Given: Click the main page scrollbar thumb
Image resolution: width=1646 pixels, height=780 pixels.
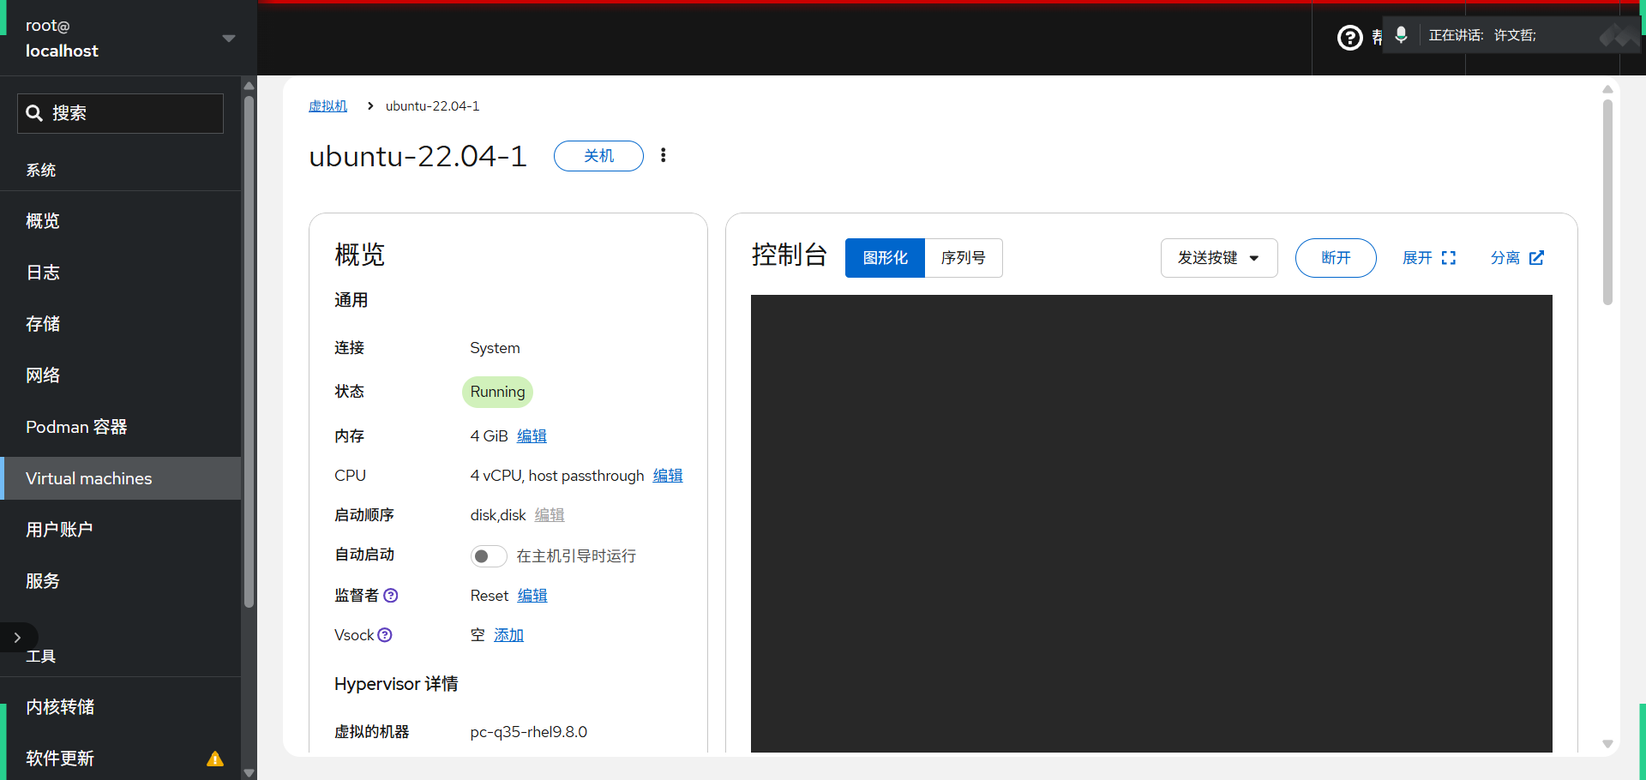Looking at the screenshot, I should [1607, 202].
